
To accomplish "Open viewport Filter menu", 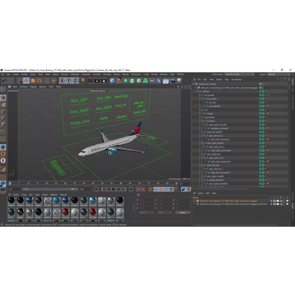I will (x=51, y=87).
